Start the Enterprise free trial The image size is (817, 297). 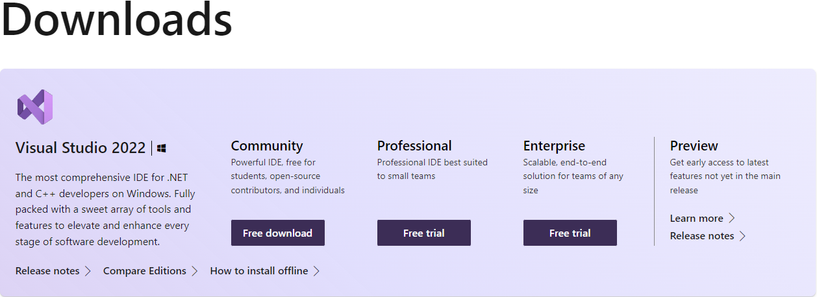coord(570,233)
